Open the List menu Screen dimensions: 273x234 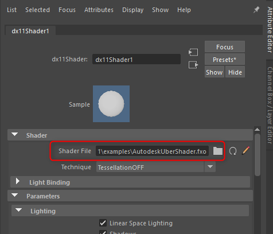11,10
